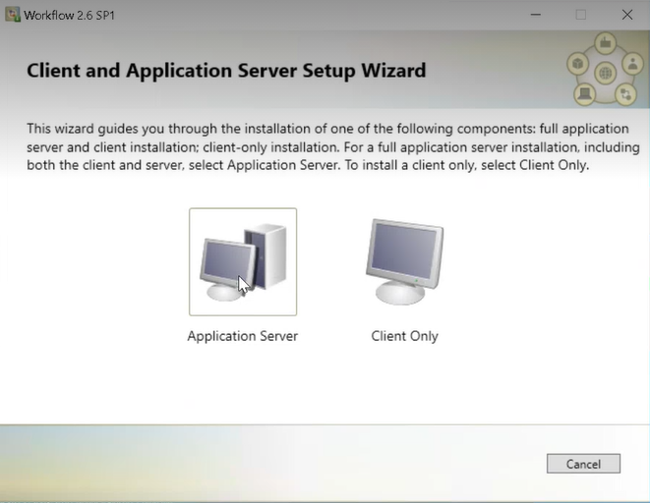Click the Cancel button
The height and width of the screenshot is (503, 650).
tap(583, 464)
